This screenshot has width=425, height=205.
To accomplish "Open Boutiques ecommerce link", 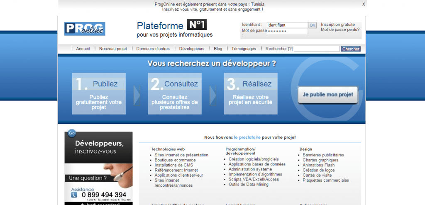I will click(175, 160).
